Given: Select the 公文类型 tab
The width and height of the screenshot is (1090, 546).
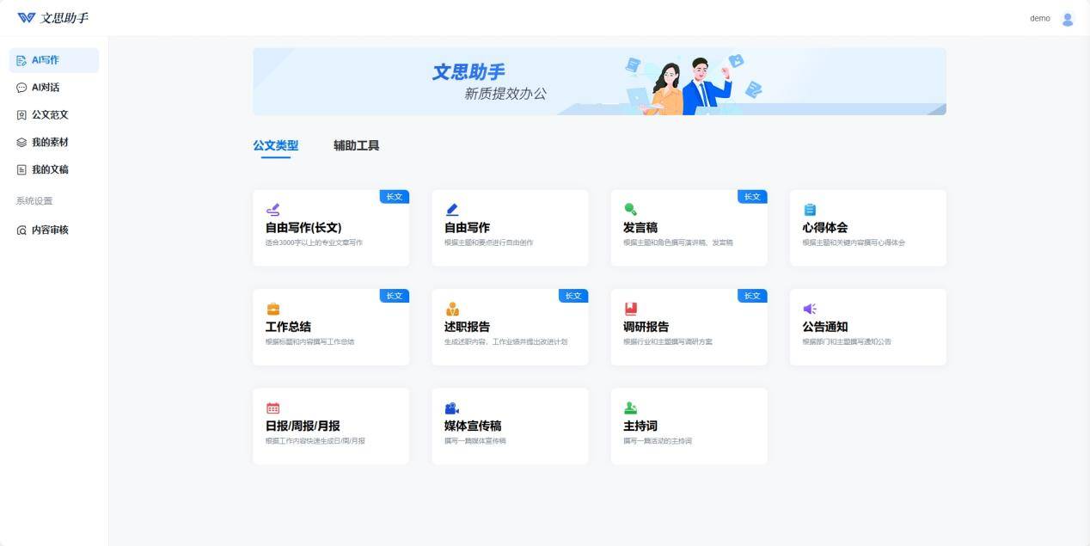Looking at the screenshot, I should pos(275,146).
